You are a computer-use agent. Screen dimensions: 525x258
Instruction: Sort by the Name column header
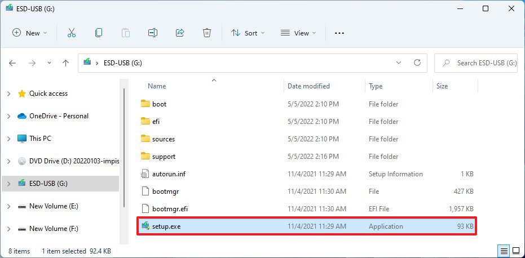(x=157, y=86)
